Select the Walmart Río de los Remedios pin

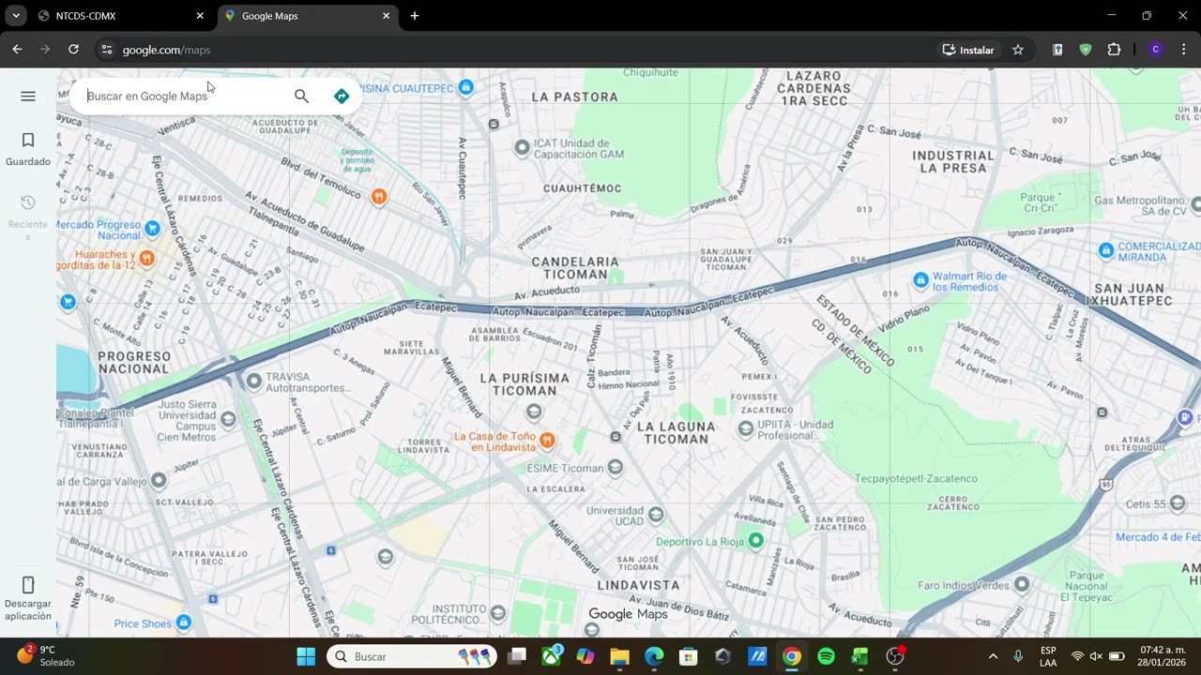(x=920, y=280)
